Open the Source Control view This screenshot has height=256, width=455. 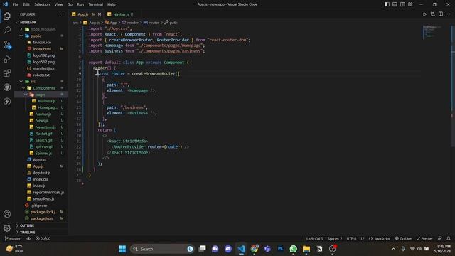(x=7, y=45)
